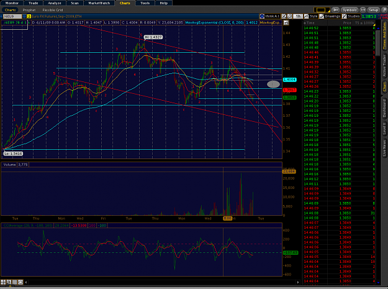The height and width of the screenshot is (289, 388).
Task: Click the MovAvgExponential (CLOSE, 0, 200) label
Action: [x=214, y=22]
